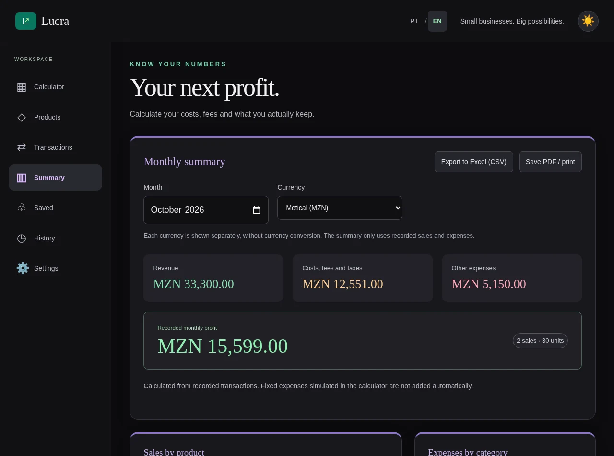Image resolution: width=614 pixels, height=456 pixels.
Task: Navigate to Transactions page
Action: pyautogui.click(x=55, y=147)
